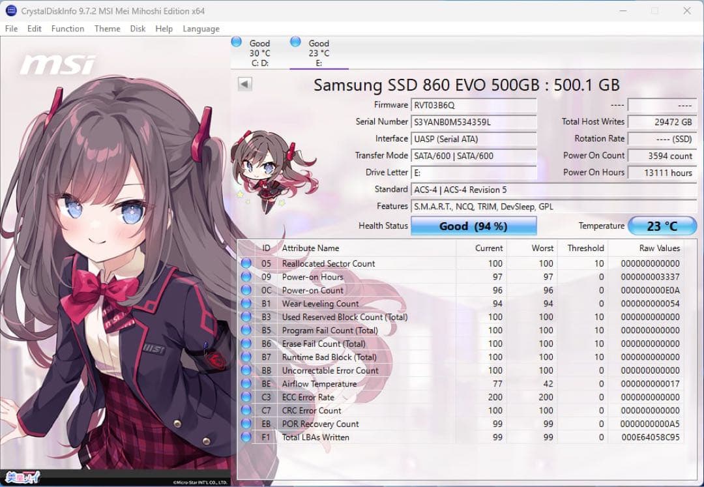Open the Help menu
This screenshot has height=487, width=704.
164,29
